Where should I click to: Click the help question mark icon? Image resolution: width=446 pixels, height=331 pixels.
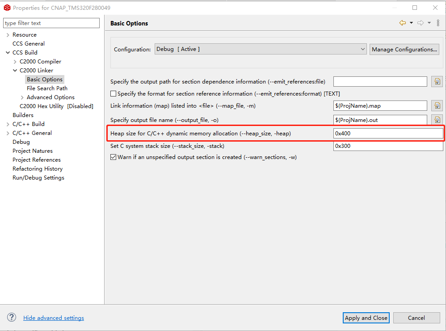tap(12, 318)
